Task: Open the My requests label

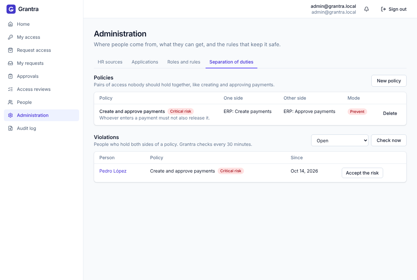Action: click(30, 63)
